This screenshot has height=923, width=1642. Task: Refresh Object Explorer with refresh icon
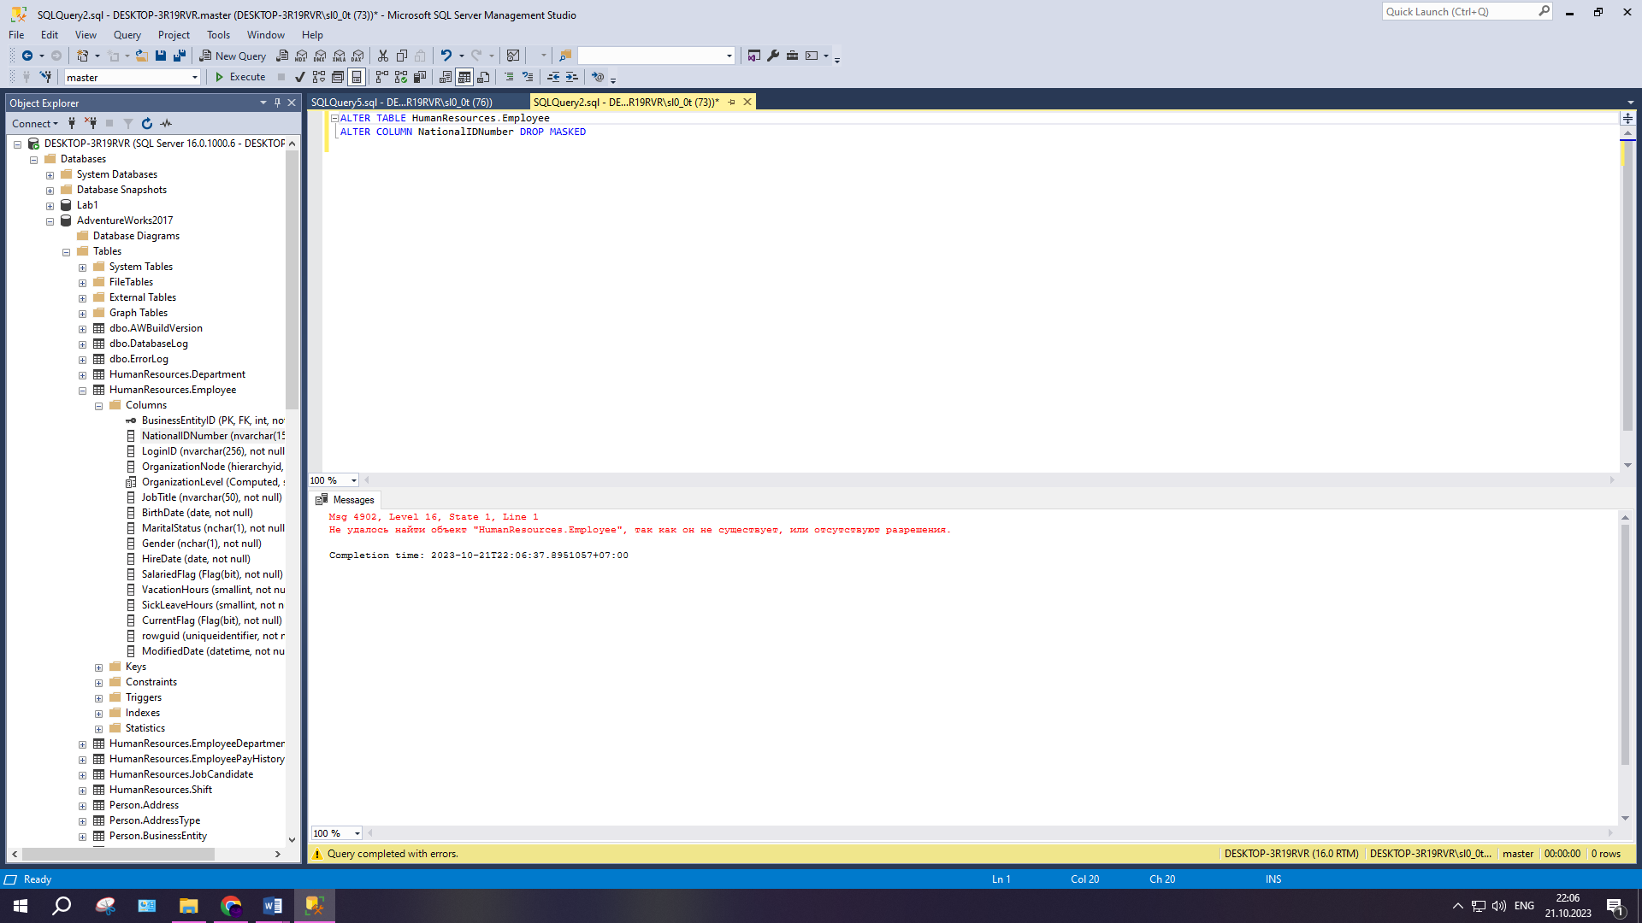(x=147, y=124)
